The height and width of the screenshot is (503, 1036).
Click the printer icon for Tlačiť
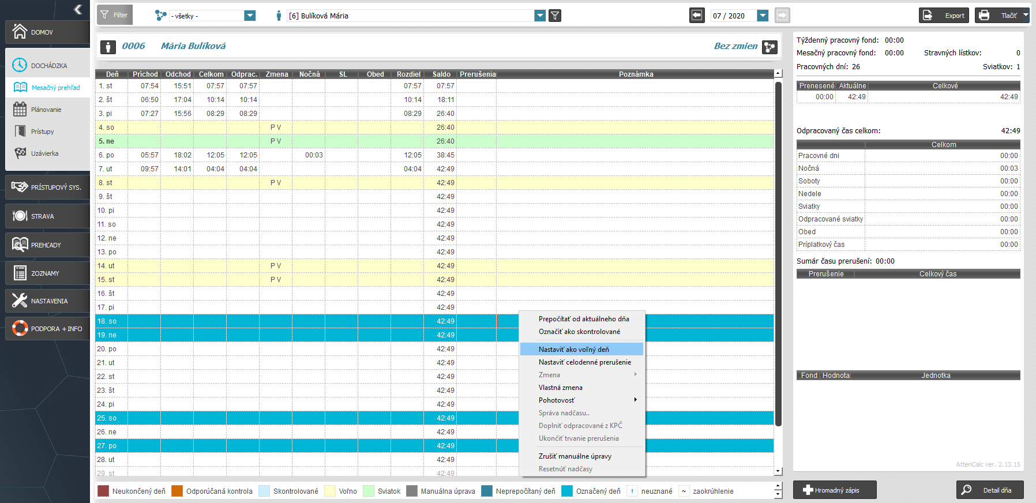click(x=984, y=16)
